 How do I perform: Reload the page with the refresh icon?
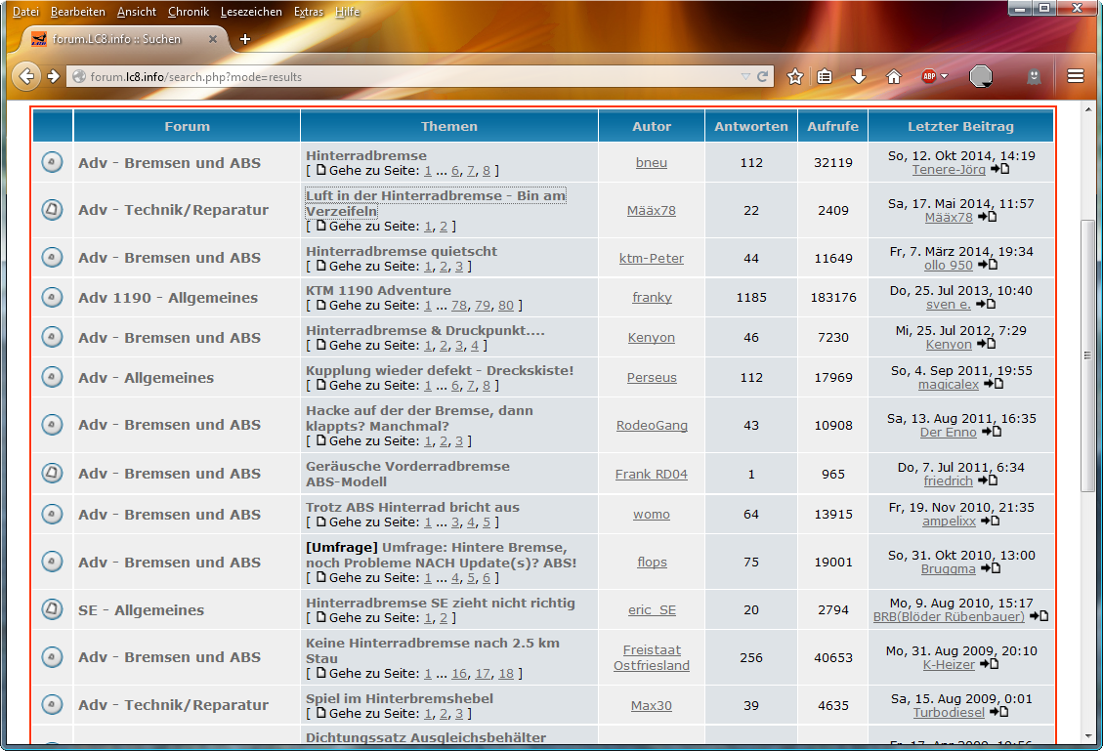point(763,76)
